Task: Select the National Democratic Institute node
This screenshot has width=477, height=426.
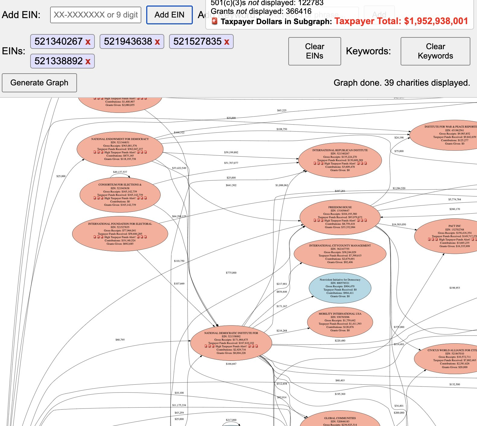Action: coord(231,343)
